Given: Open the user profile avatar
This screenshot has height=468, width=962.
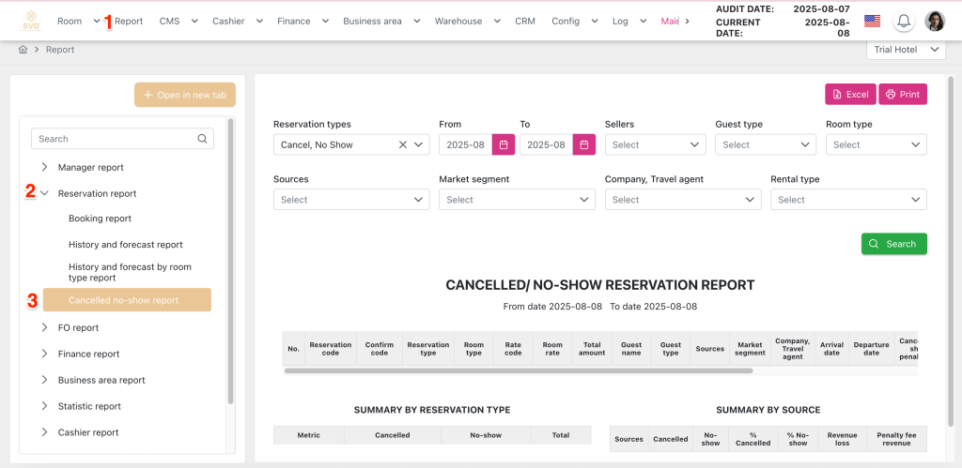Looking at the screenshot, I should tap(935, 21).
